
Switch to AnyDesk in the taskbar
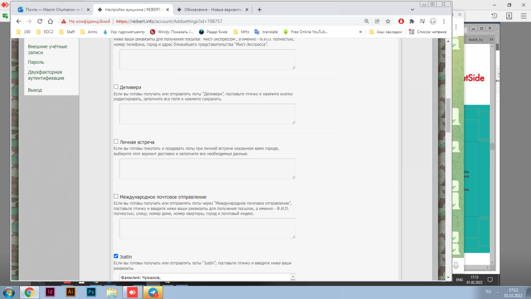point(133,292)
